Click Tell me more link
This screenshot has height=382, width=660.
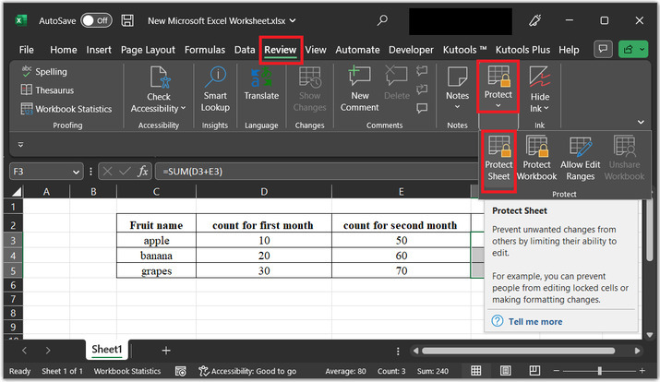[535, 321]
